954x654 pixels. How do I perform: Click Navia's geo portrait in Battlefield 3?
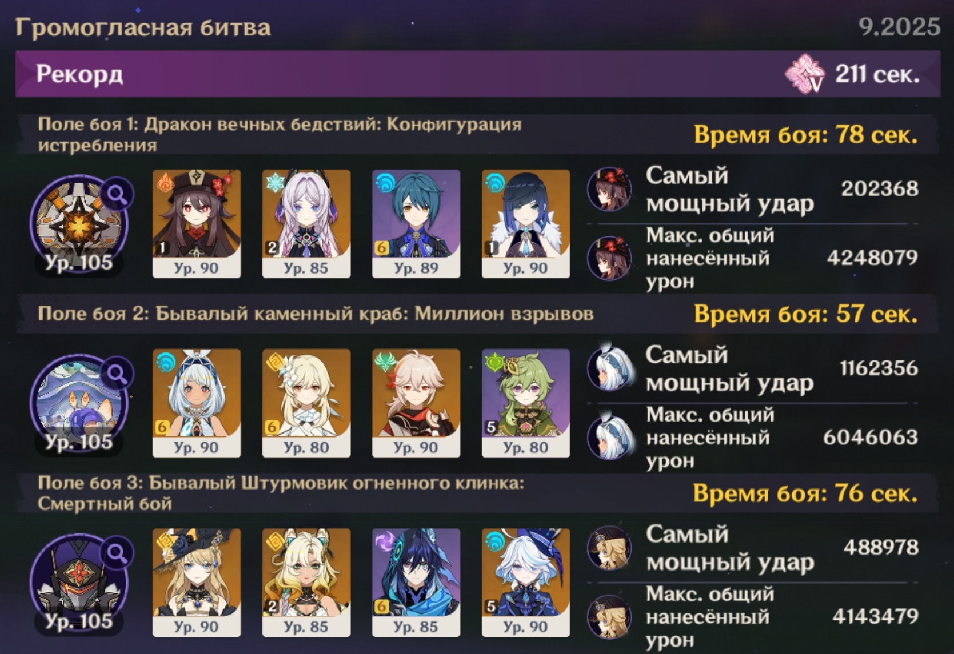click(x=197, y=582)
